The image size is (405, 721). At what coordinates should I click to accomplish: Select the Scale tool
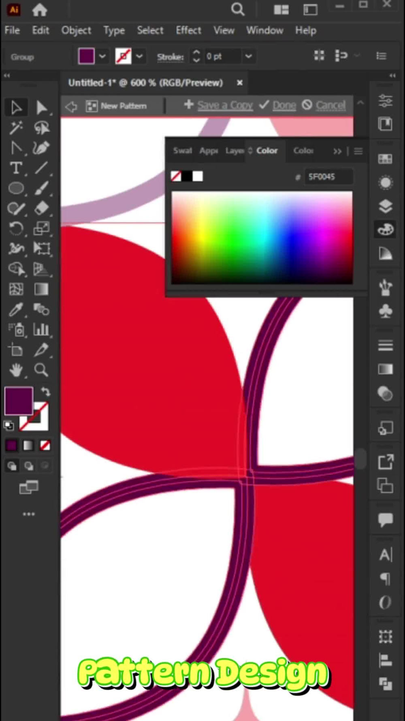coord(41,229)
